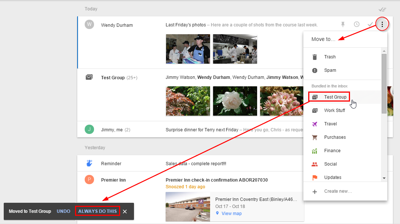
Task: Click the Spam warning icon in menu
Action: click(x=315, y=70)
